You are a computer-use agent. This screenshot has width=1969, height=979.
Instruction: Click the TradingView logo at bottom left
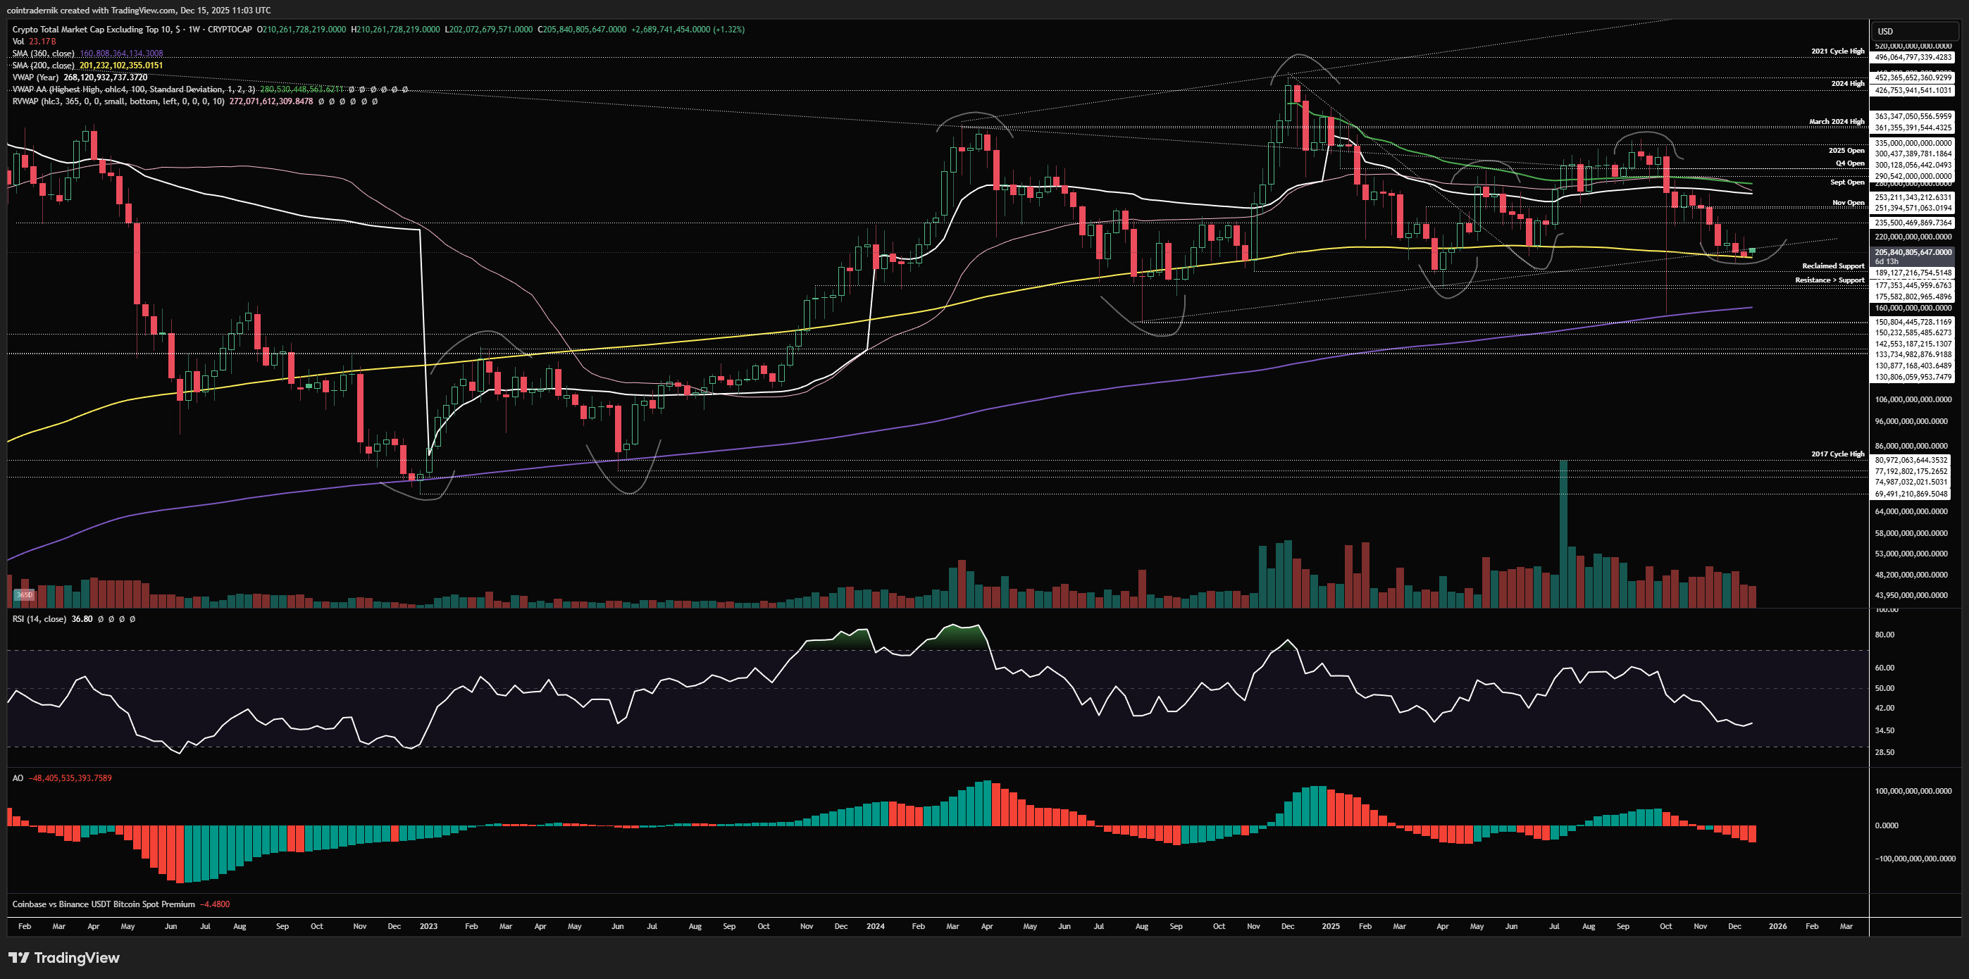(64, 958)
